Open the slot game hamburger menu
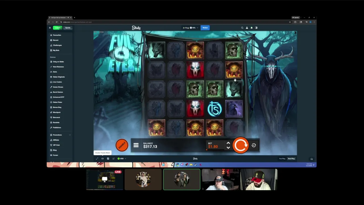Image resolution: width=364 pixels, height=205 pixels. pos(136,145)
